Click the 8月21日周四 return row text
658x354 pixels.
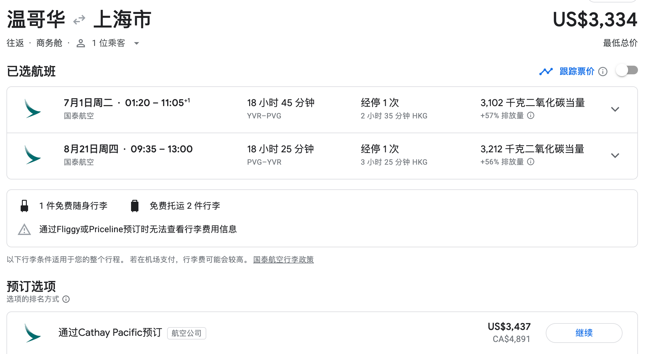[x=128, y=149]
